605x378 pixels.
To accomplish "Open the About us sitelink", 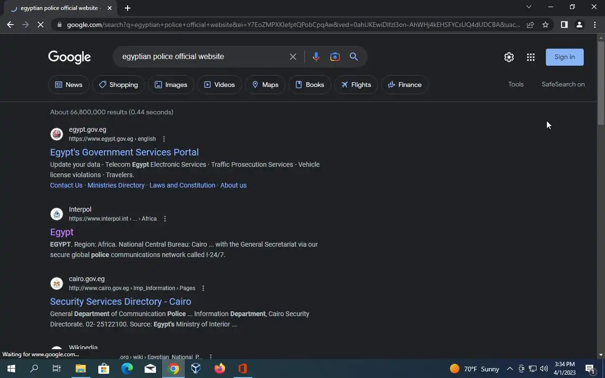I will 233,185.
